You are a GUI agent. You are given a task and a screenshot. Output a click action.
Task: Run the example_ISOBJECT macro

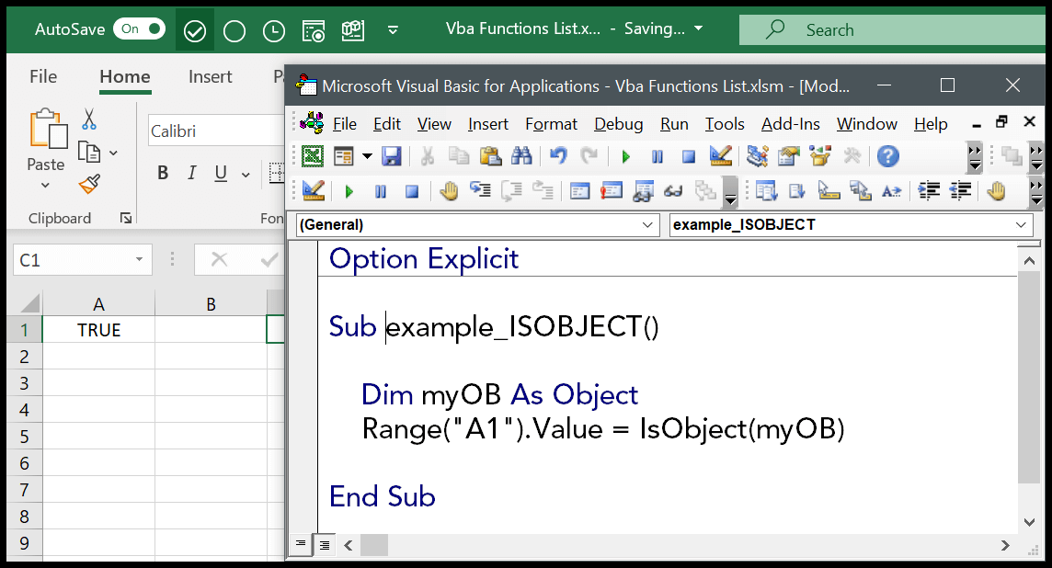click(626, 156)
